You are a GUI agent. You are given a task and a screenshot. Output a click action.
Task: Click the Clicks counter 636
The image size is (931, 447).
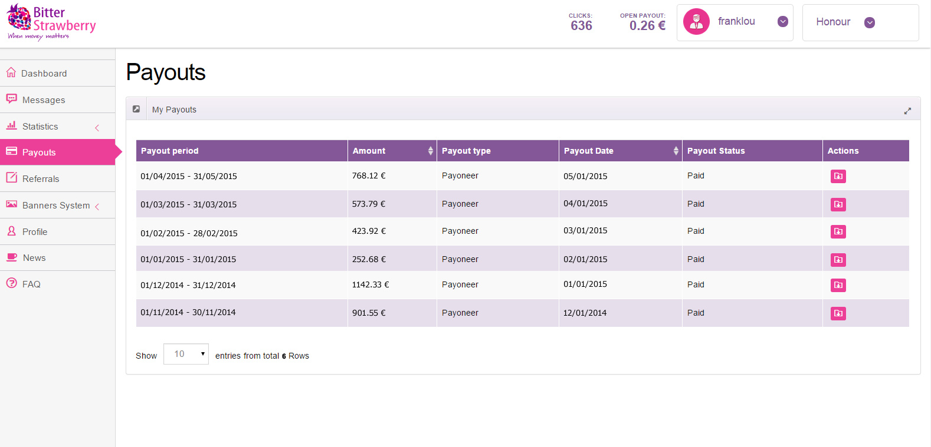pos(581,25)
